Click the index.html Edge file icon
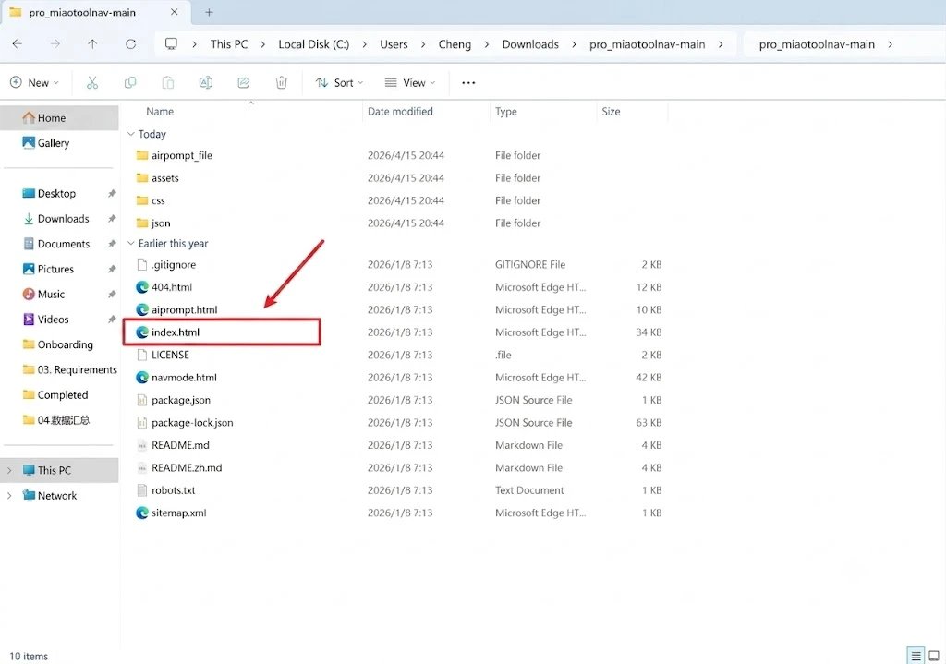Screen dimensions: 946x664 coord(142,332)
